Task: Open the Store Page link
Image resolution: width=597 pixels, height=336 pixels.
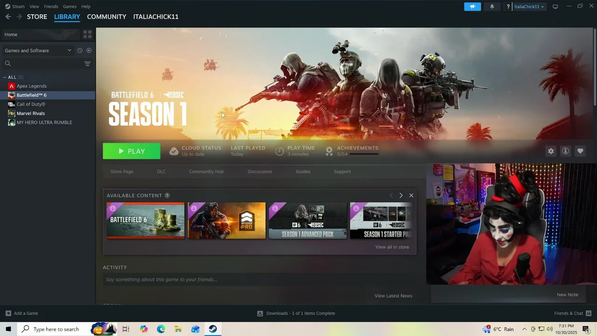Action: (122, 172)
